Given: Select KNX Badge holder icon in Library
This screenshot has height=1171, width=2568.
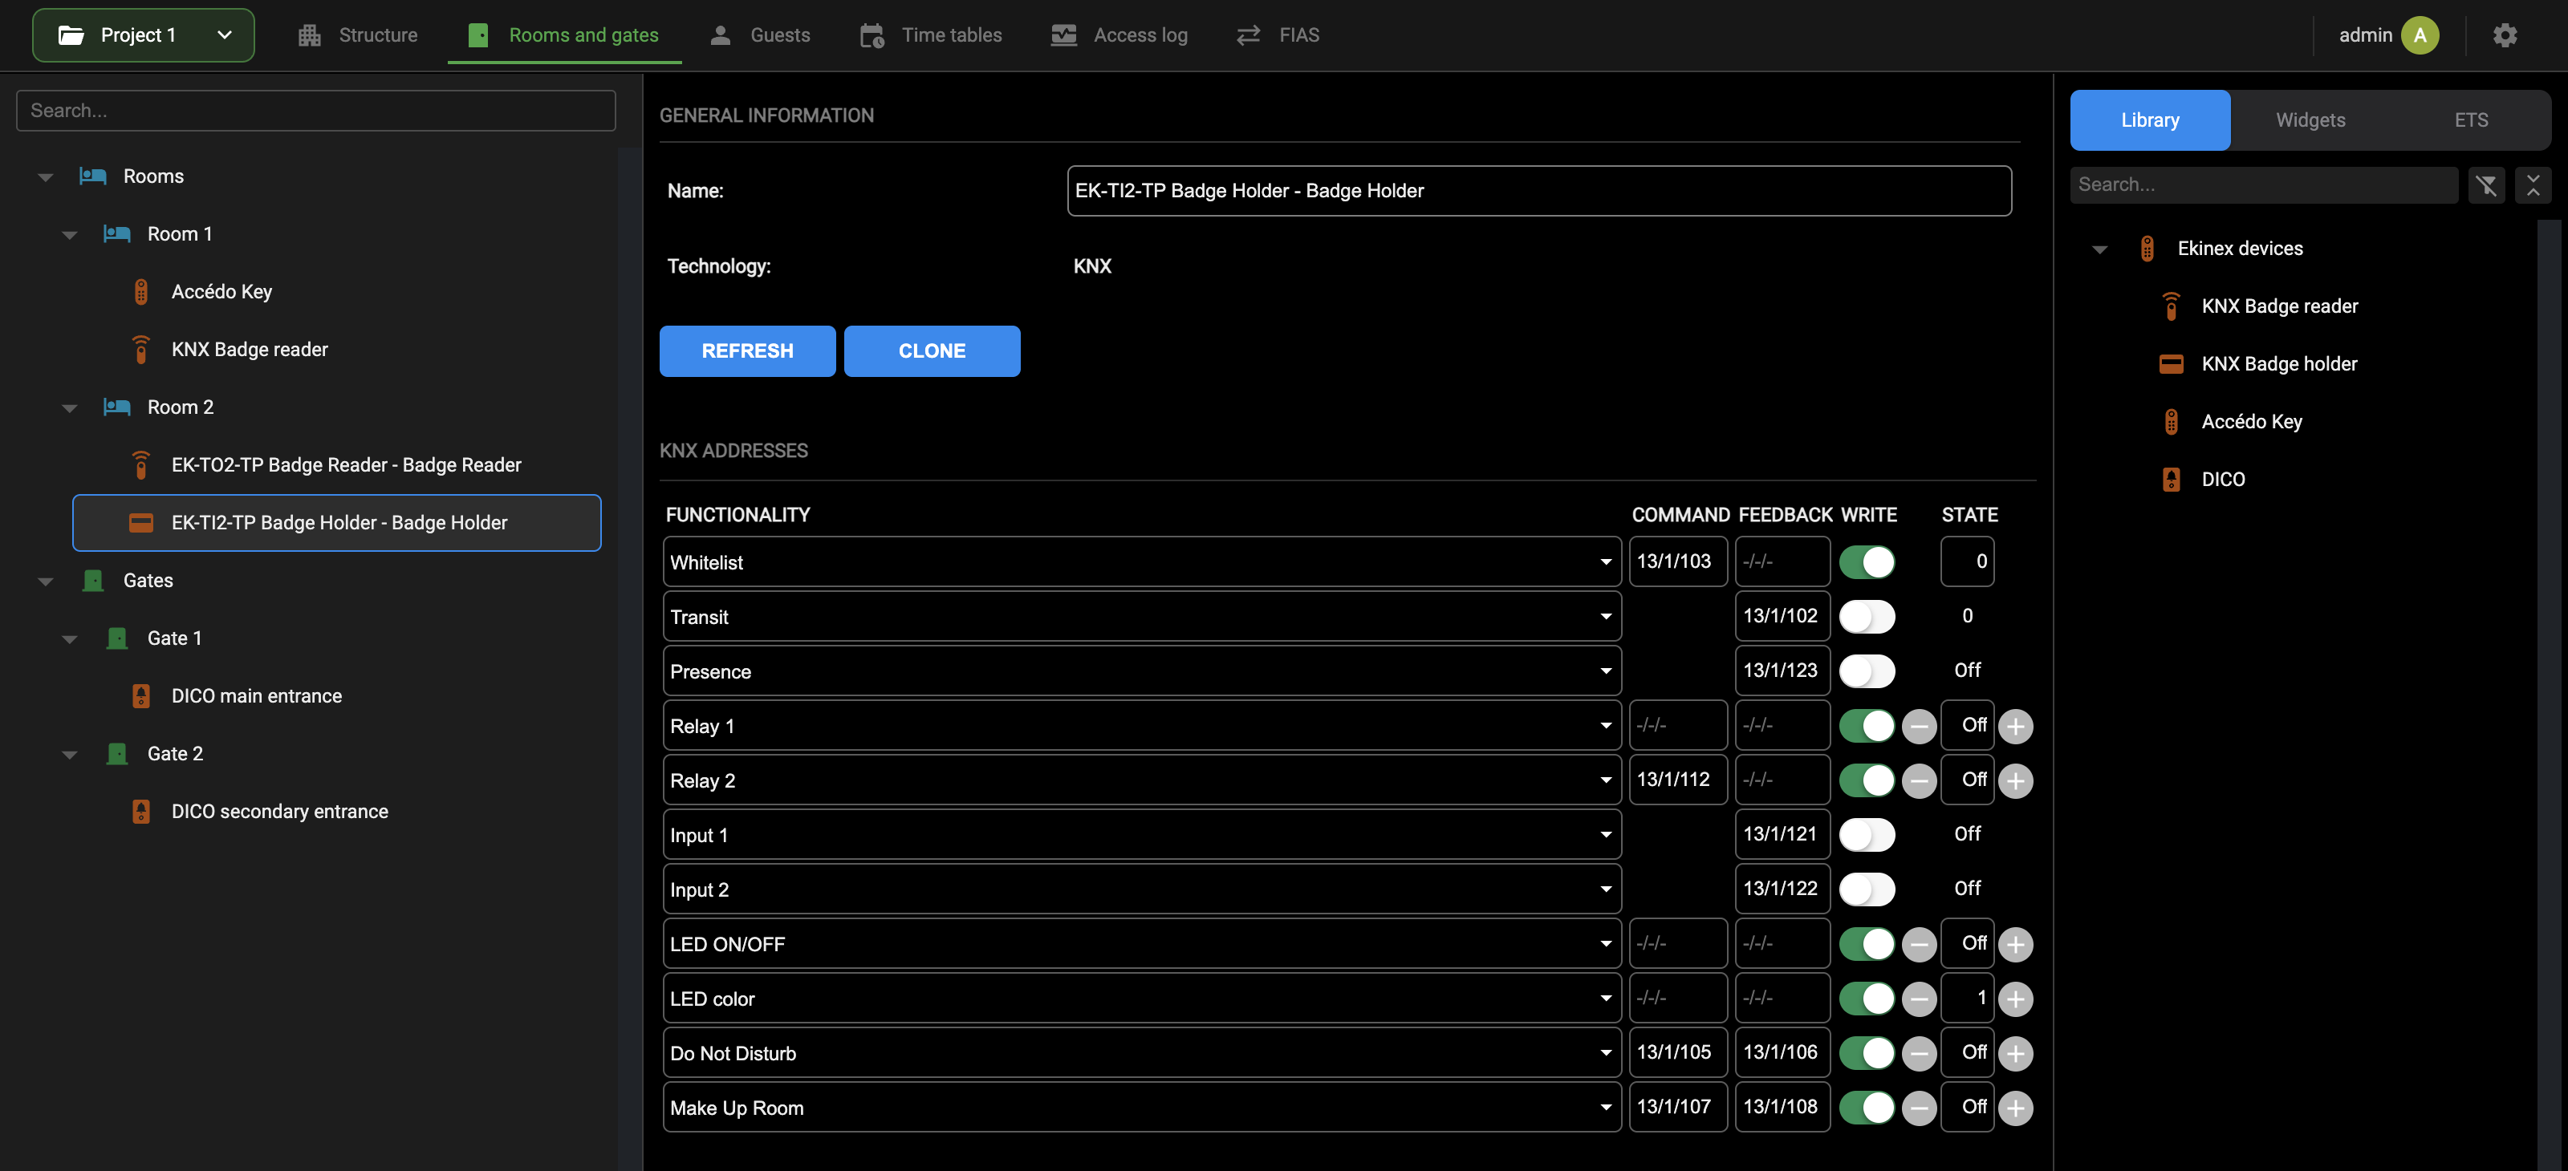Looking at the screenshot, I should 2172,364.
